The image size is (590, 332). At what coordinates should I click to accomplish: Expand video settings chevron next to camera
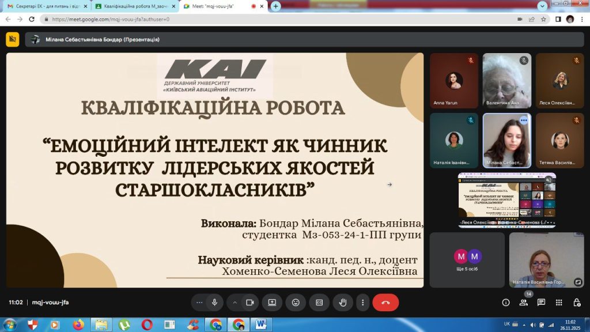[235, 302]
